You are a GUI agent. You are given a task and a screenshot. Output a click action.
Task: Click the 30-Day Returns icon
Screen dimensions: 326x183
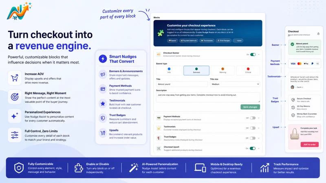(x=293, y=107)
